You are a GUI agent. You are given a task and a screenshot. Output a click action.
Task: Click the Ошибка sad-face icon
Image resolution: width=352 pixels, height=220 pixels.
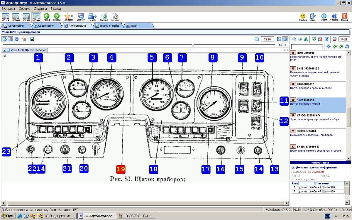click(303, 17)
